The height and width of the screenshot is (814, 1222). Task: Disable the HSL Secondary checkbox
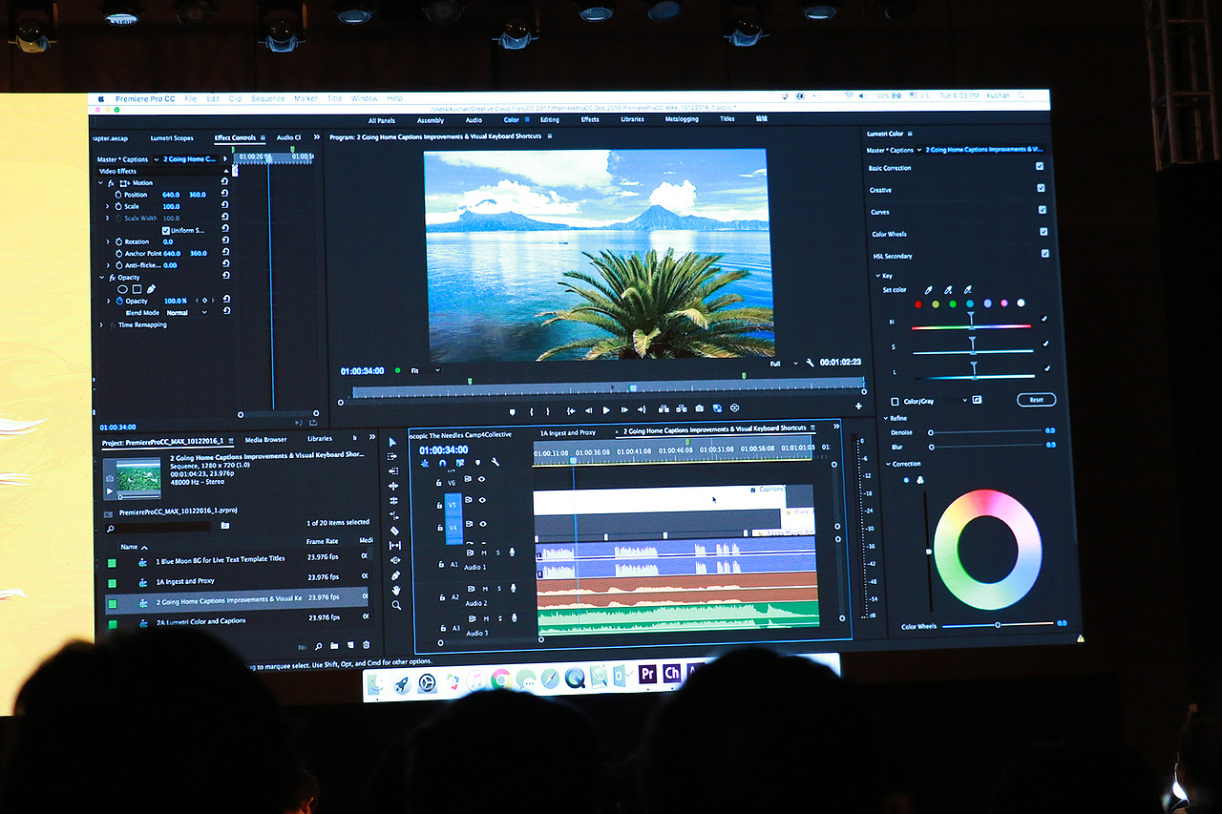1045,254
